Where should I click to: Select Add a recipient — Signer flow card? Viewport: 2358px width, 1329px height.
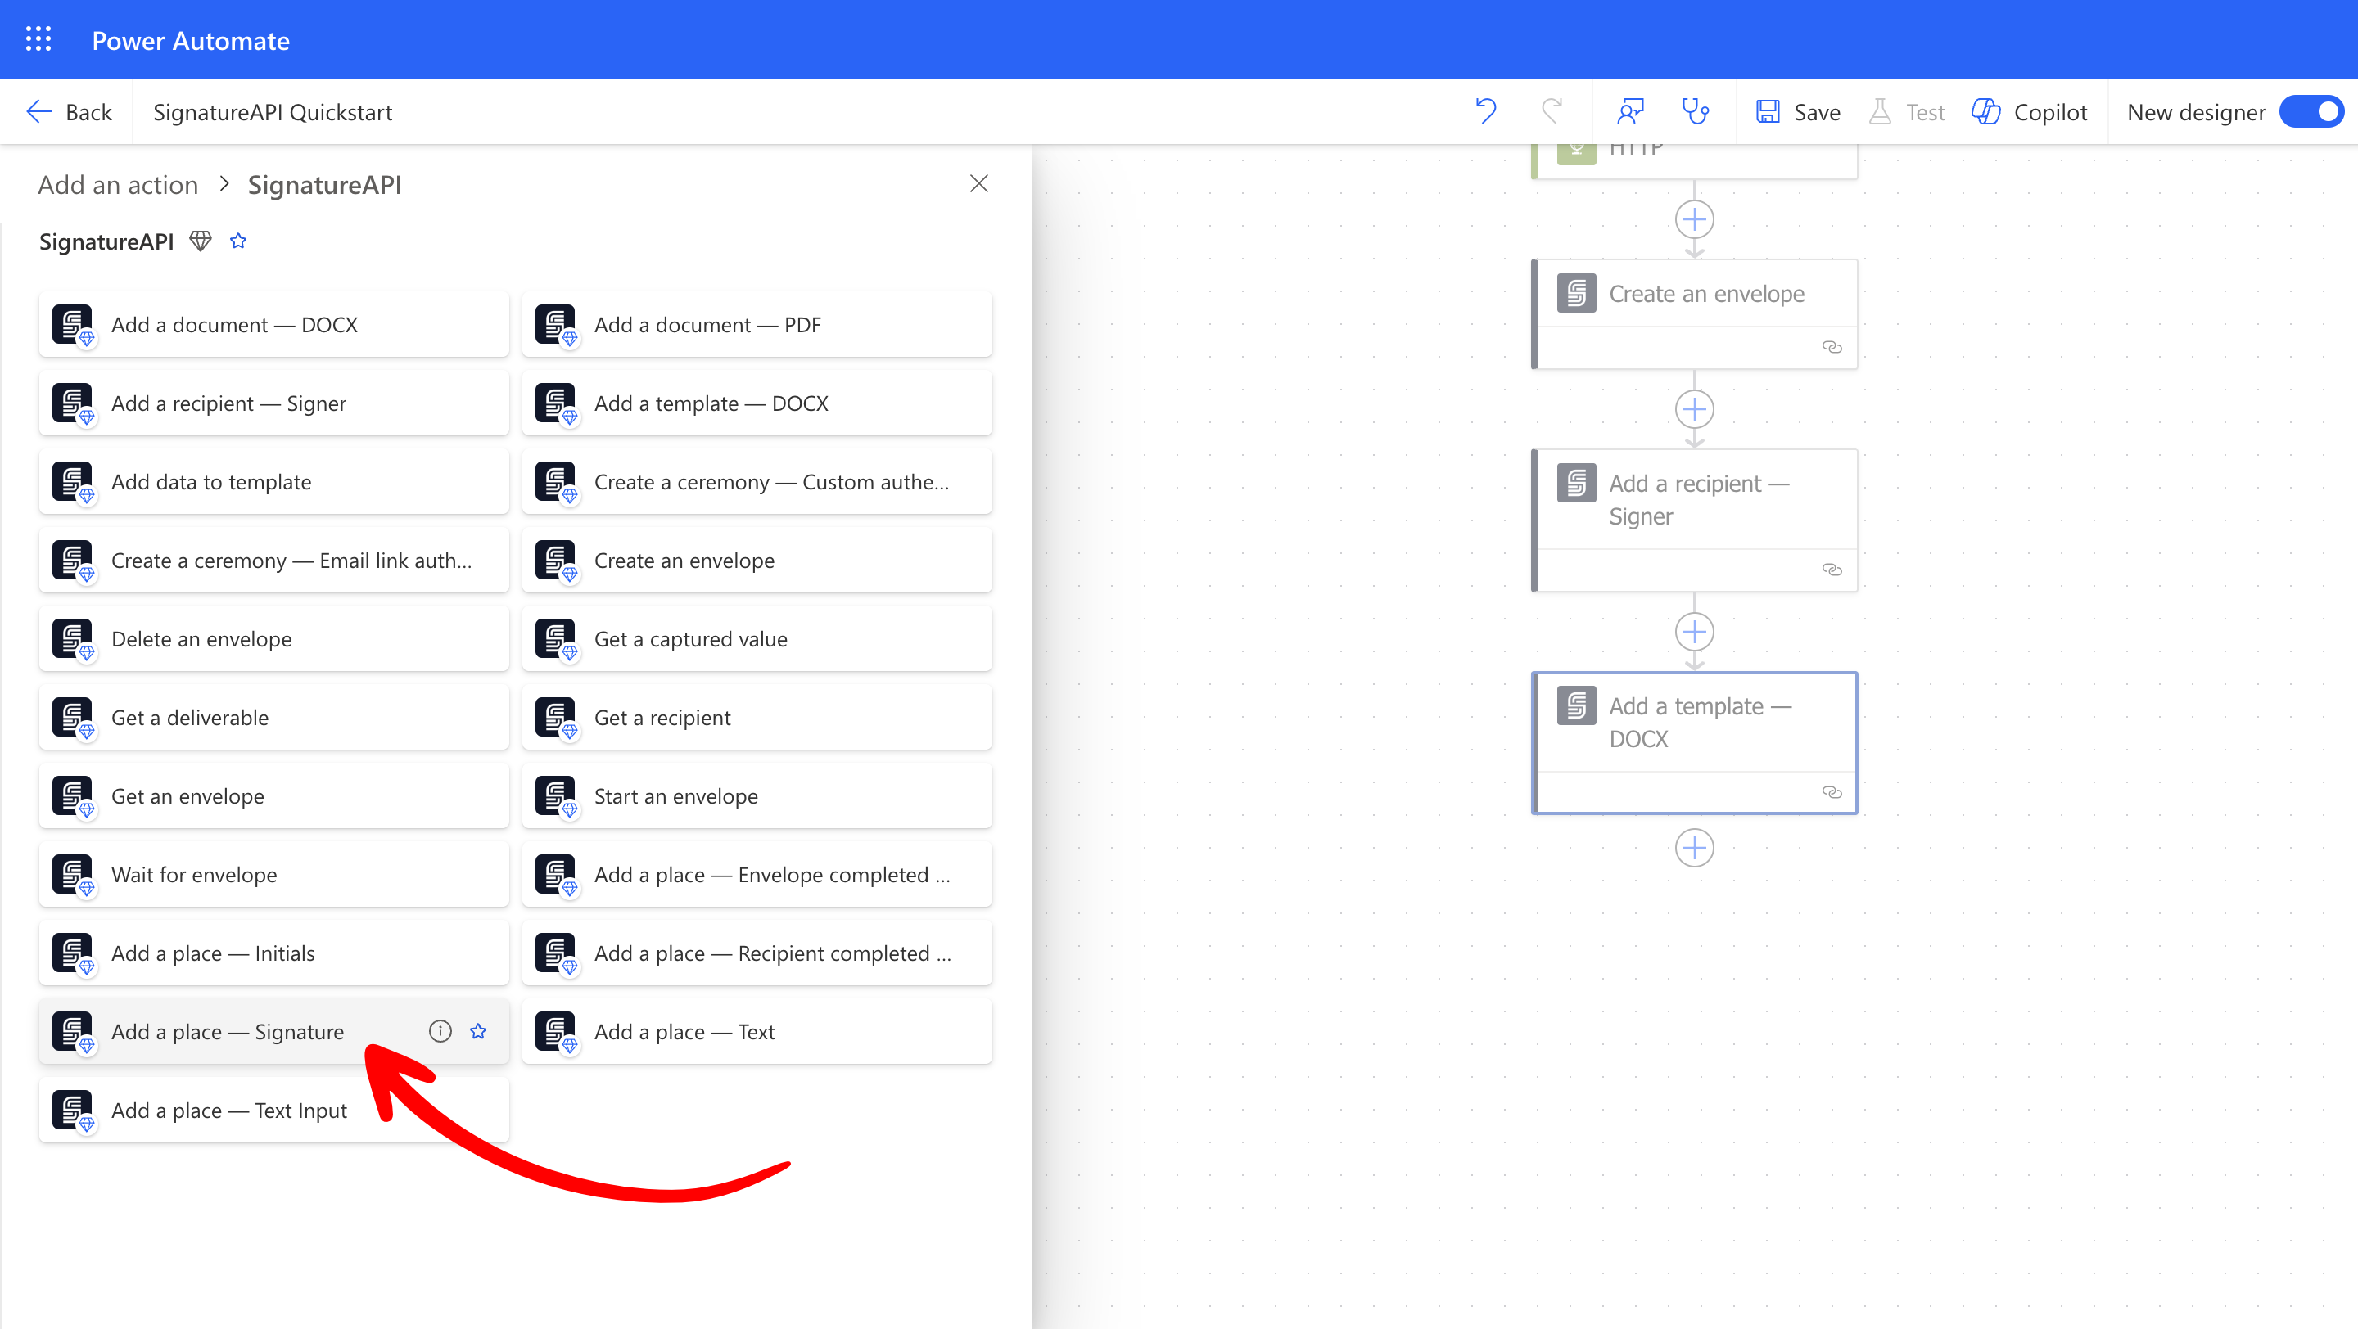(1697, 499)
